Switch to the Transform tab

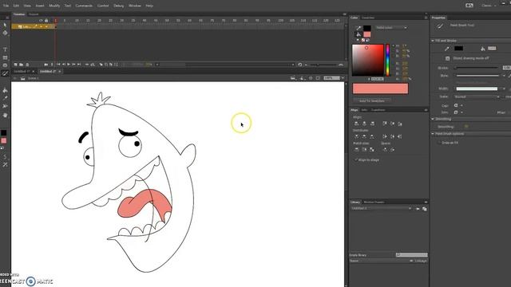[378, 110]
